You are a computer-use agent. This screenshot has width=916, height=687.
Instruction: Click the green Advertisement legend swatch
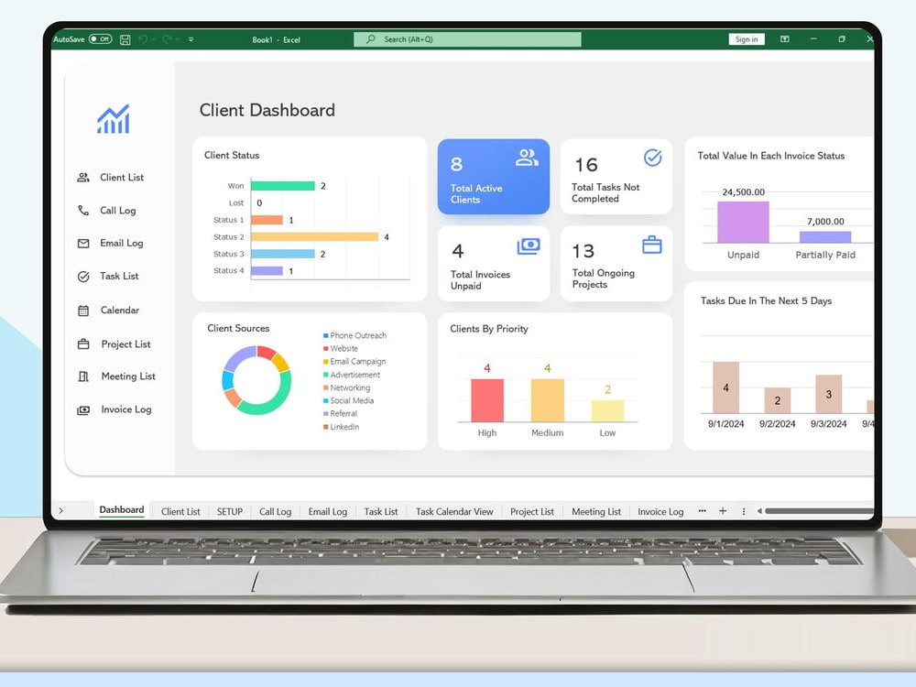(x=325, y=375)
